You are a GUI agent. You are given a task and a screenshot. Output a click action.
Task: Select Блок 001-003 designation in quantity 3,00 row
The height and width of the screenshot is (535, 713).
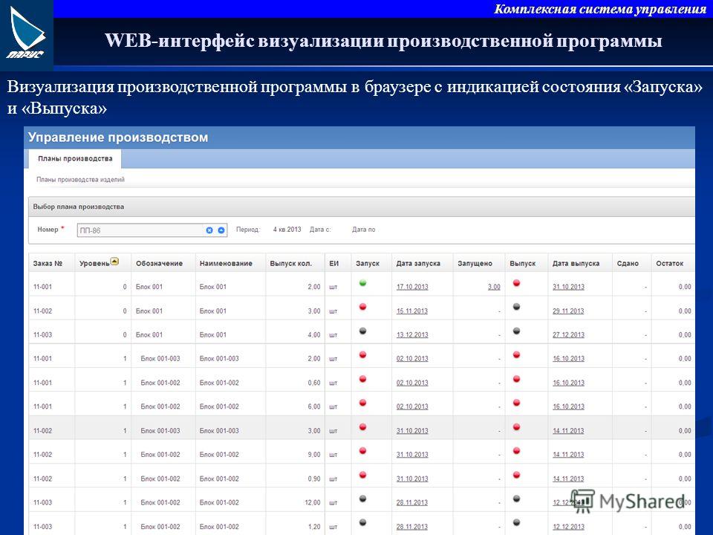pos(160,431)
